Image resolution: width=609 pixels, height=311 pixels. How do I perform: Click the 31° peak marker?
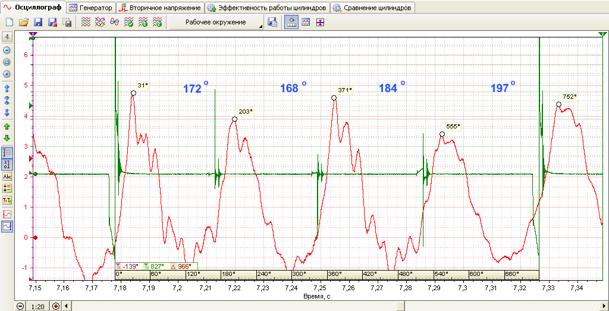point(133,93)
